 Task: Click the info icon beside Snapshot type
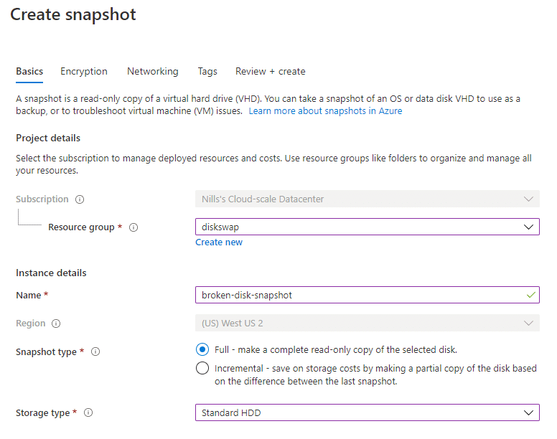point(95,352)
